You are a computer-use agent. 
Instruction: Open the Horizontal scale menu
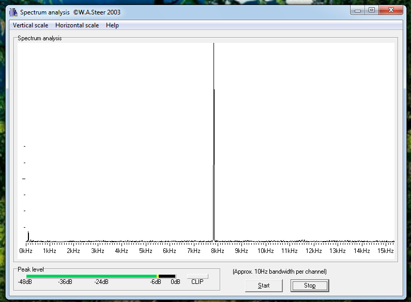click(77, 25)
